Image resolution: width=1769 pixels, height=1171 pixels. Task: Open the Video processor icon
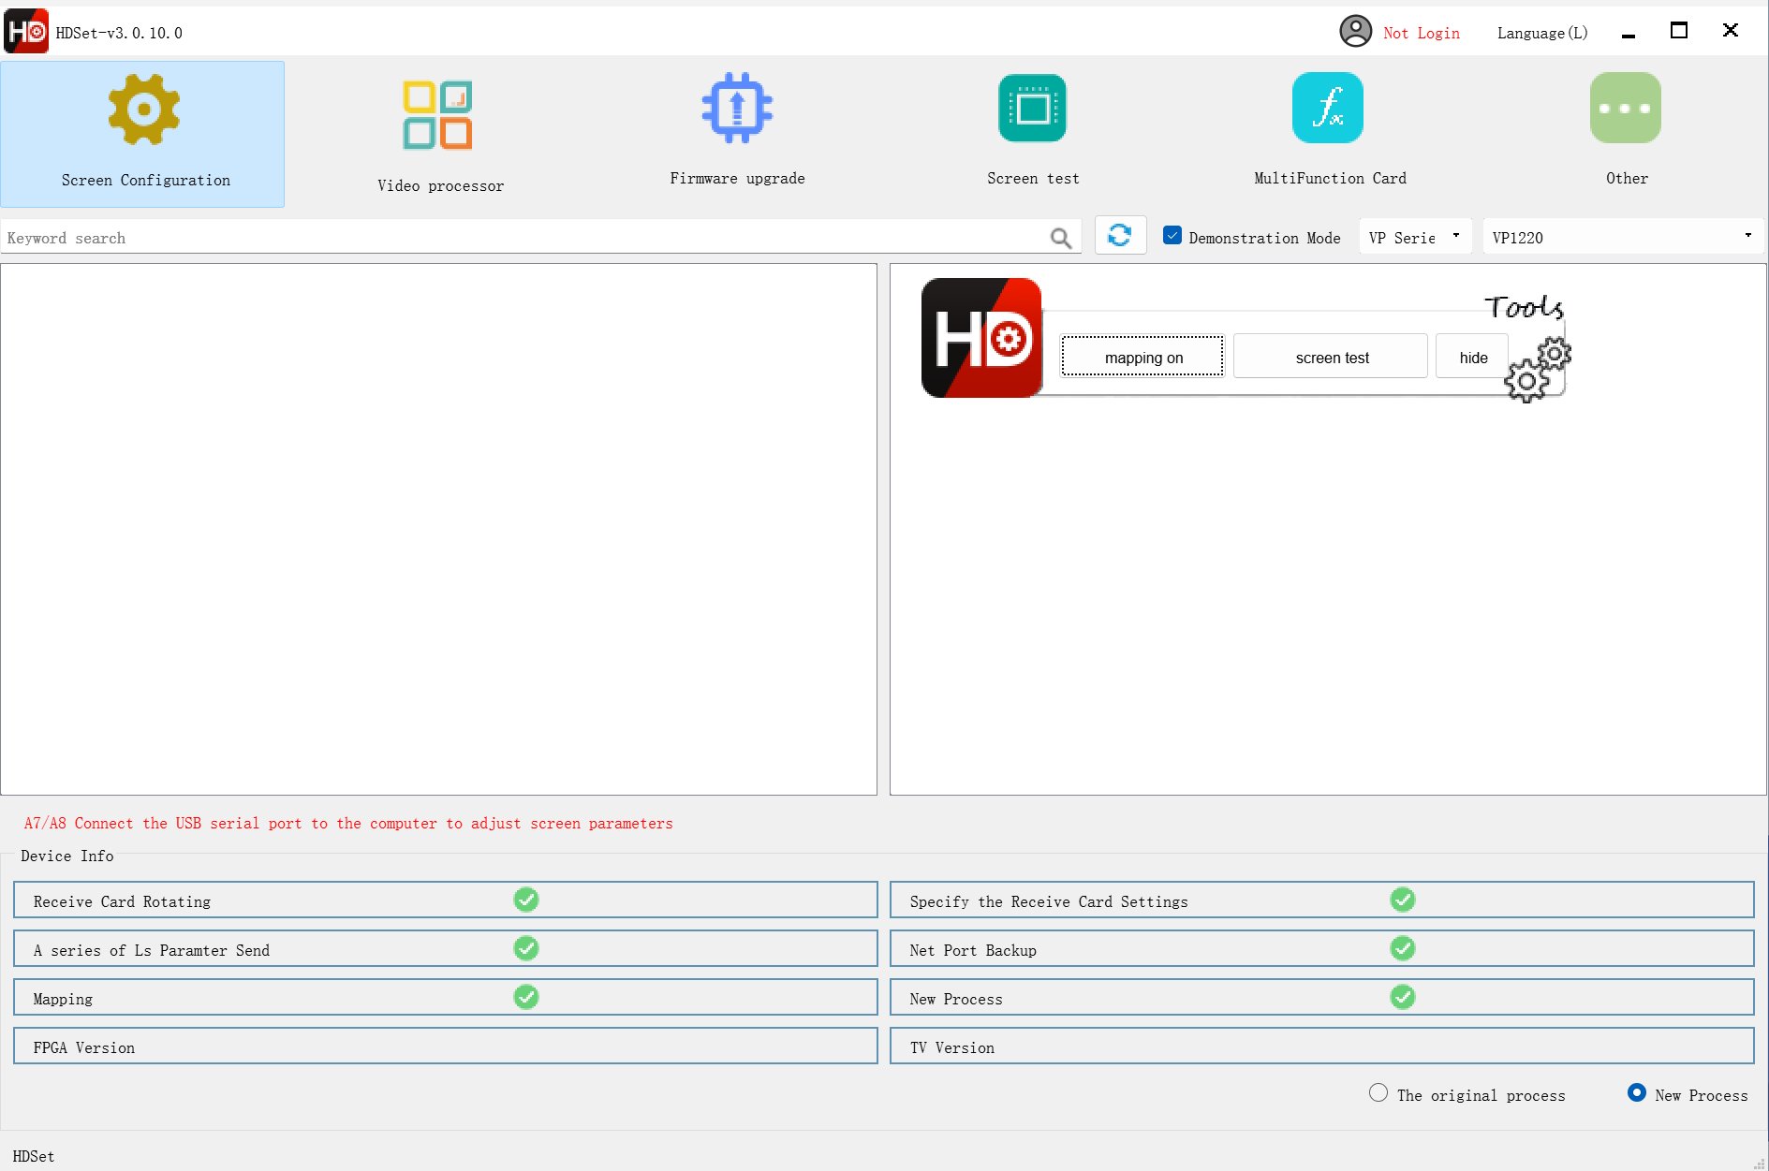point(437,115)
